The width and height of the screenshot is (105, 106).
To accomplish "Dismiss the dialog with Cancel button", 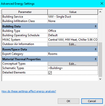I will (x=92, y=101).
